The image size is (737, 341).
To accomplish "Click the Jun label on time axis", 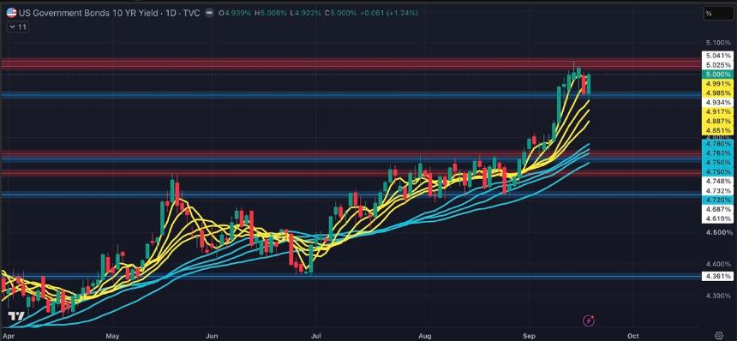I will point(213,336).
